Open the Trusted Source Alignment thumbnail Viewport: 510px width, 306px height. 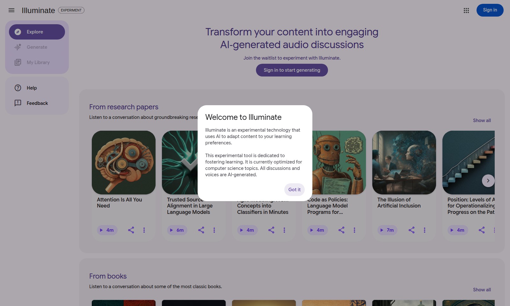[180, 163]
